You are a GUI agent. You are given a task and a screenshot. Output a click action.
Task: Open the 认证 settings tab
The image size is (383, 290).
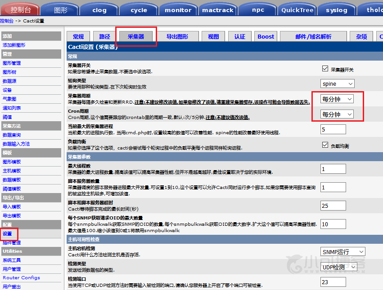coord(239,36)
